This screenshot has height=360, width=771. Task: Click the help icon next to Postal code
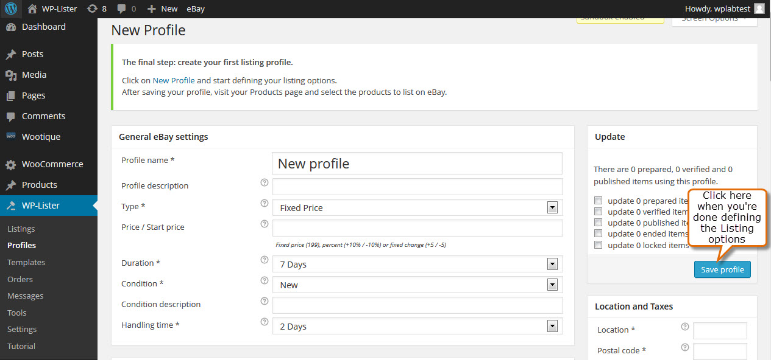coord(685,347)
